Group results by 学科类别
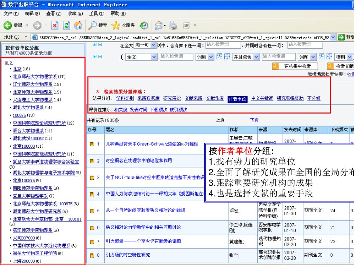The height and width of the screenshot is (265, 354). (125, 98)
